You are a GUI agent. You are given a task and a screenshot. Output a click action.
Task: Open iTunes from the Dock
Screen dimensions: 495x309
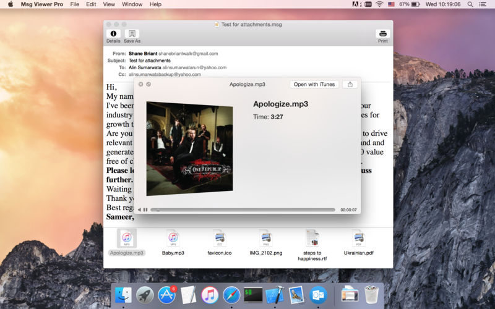210,295
